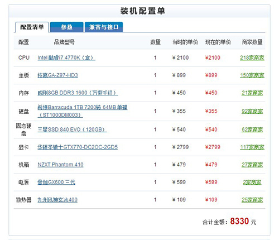View 27家商家 for the case
This screenshot has height=240, width=279.
252,165
